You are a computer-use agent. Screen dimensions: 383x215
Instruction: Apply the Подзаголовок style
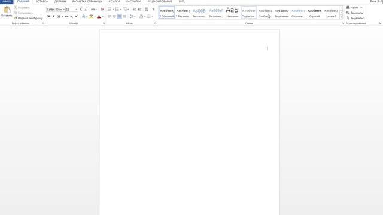point(249,13)
